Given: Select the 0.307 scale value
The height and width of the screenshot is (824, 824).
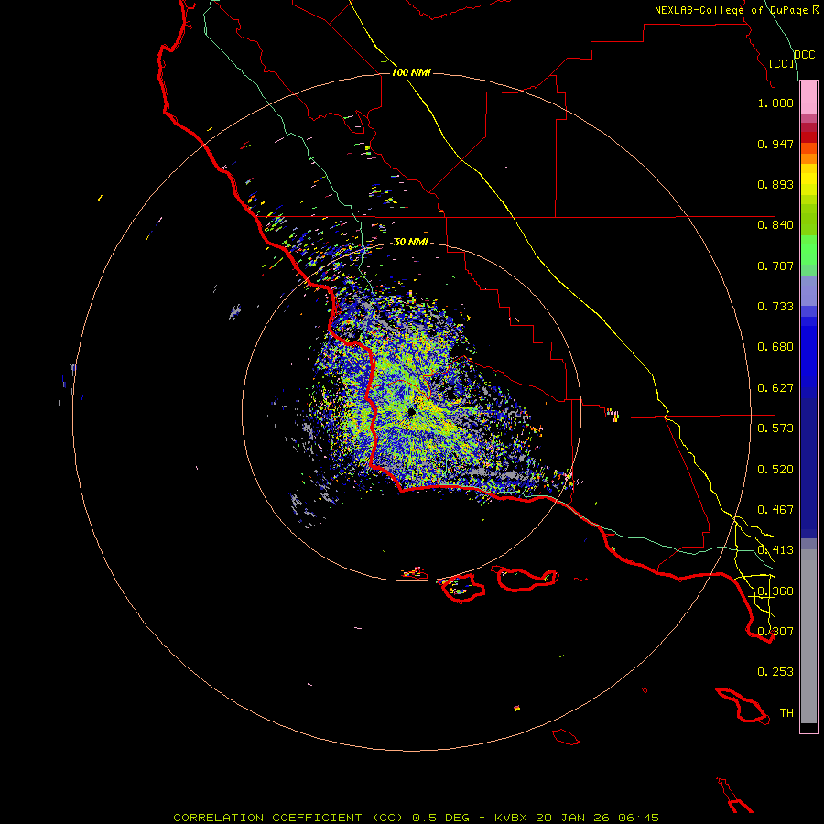Looking at the screenshot, I should click(775, 632).
